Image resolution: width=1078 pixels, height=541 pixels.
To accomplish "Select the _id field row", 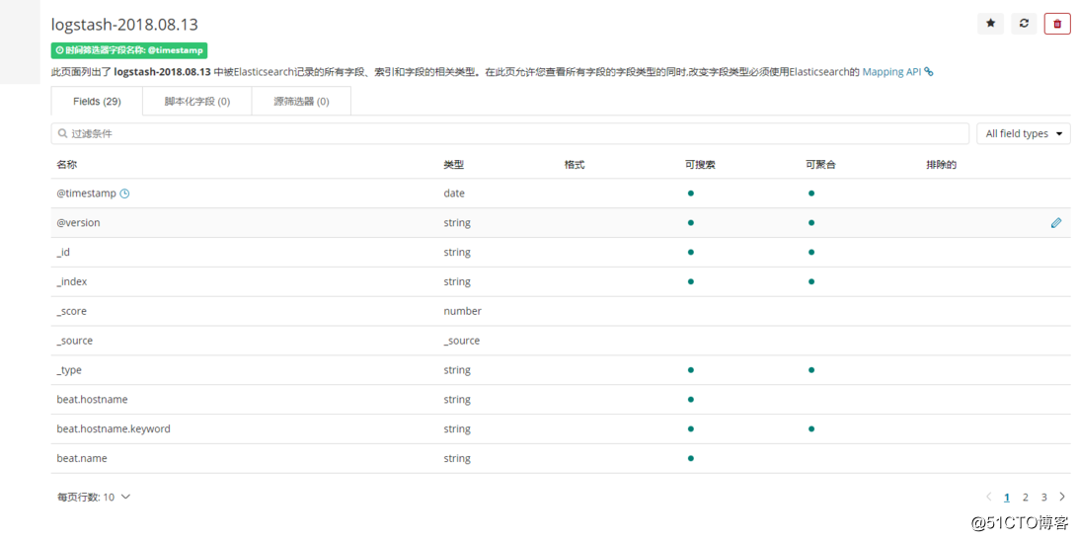I will coord(561,253).
